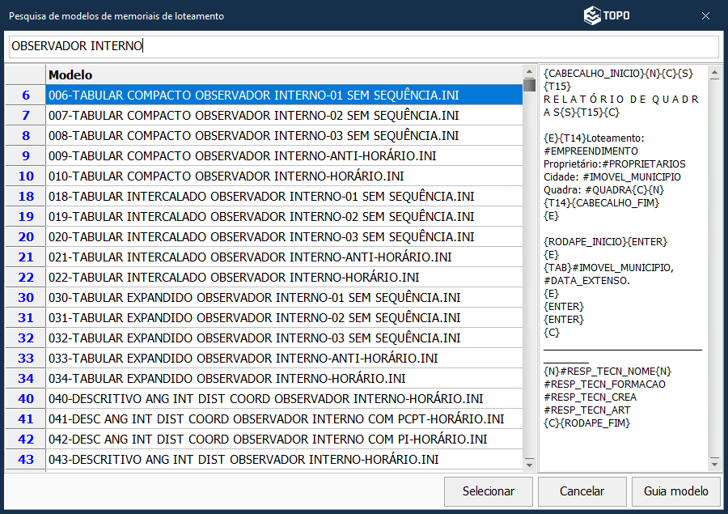Viewport: 728px width, 514px height.
Task: Select model 030-TABULAR EXPANDIDO 01
Action: (254, 298)
